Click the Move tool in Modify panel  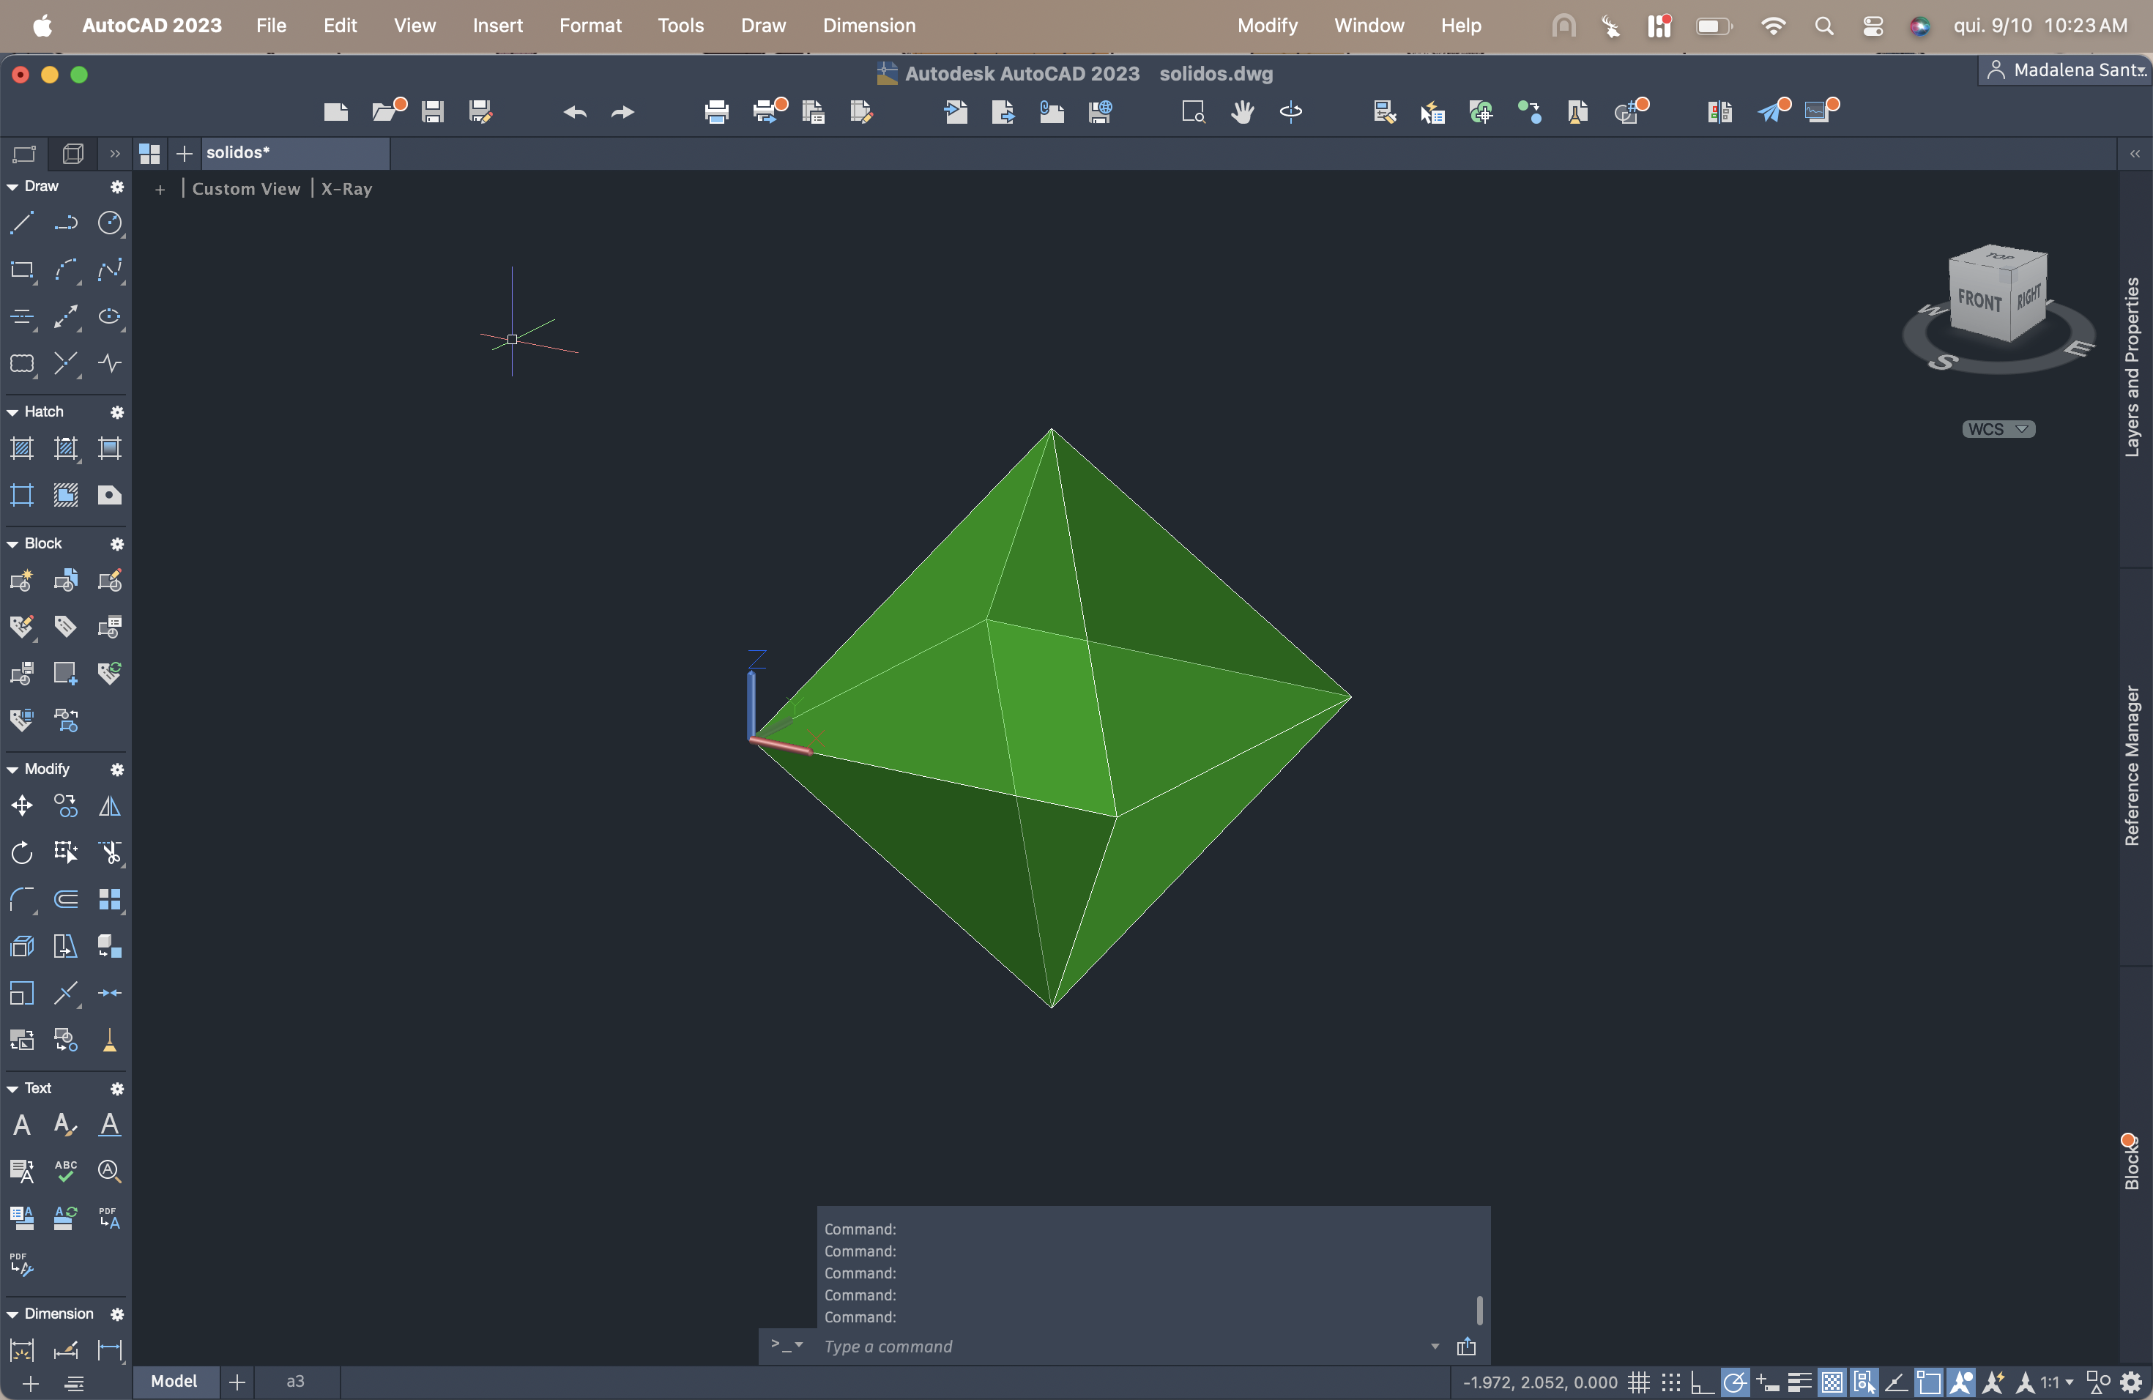22,806
